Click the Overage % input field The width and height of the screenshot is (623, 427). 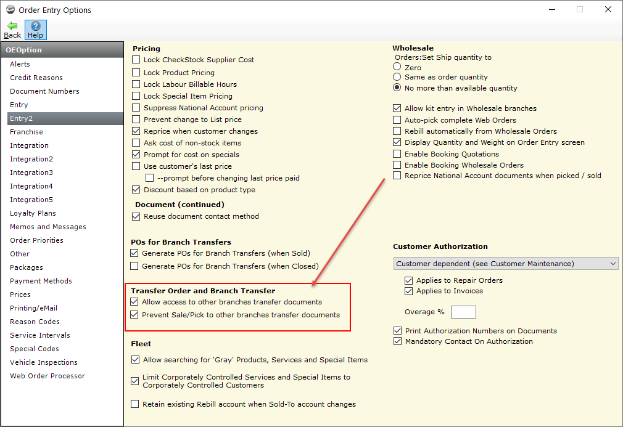(463, 312)
